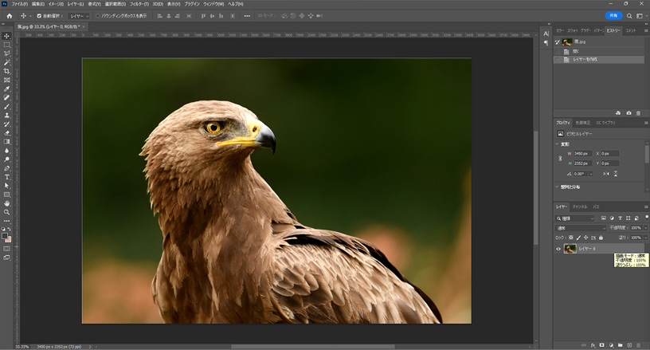Click the search magnifier icon top right

[629, 16]
